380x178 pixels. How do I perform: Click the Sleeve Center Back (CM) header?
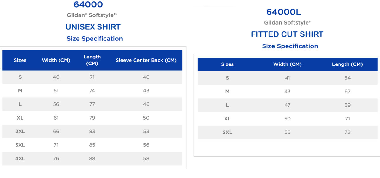coord(146,60)
